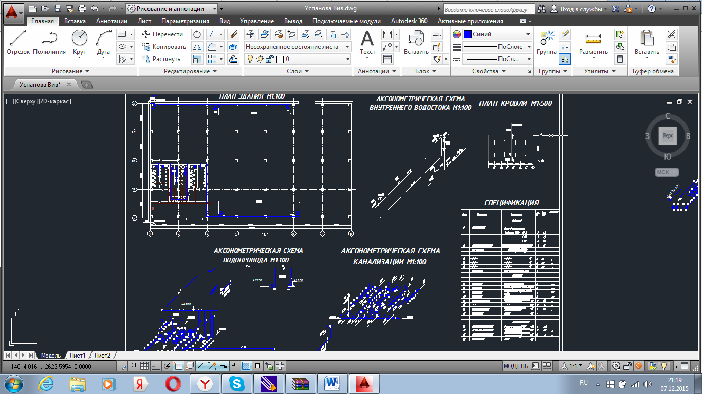702x394 pixels.
Task: Open Layer Properties manager icon
Action: 250,34
